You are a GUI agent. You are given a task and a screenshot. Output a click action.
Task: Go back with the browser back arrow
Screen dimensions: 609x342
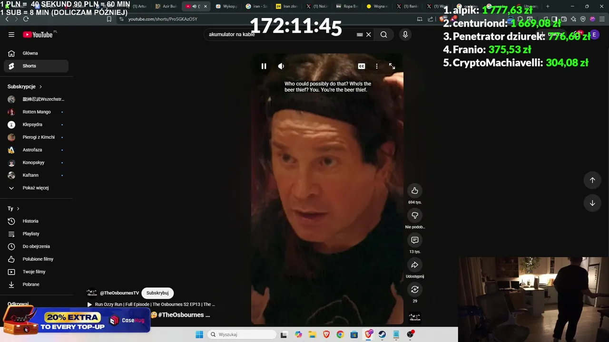click(7, 19)
